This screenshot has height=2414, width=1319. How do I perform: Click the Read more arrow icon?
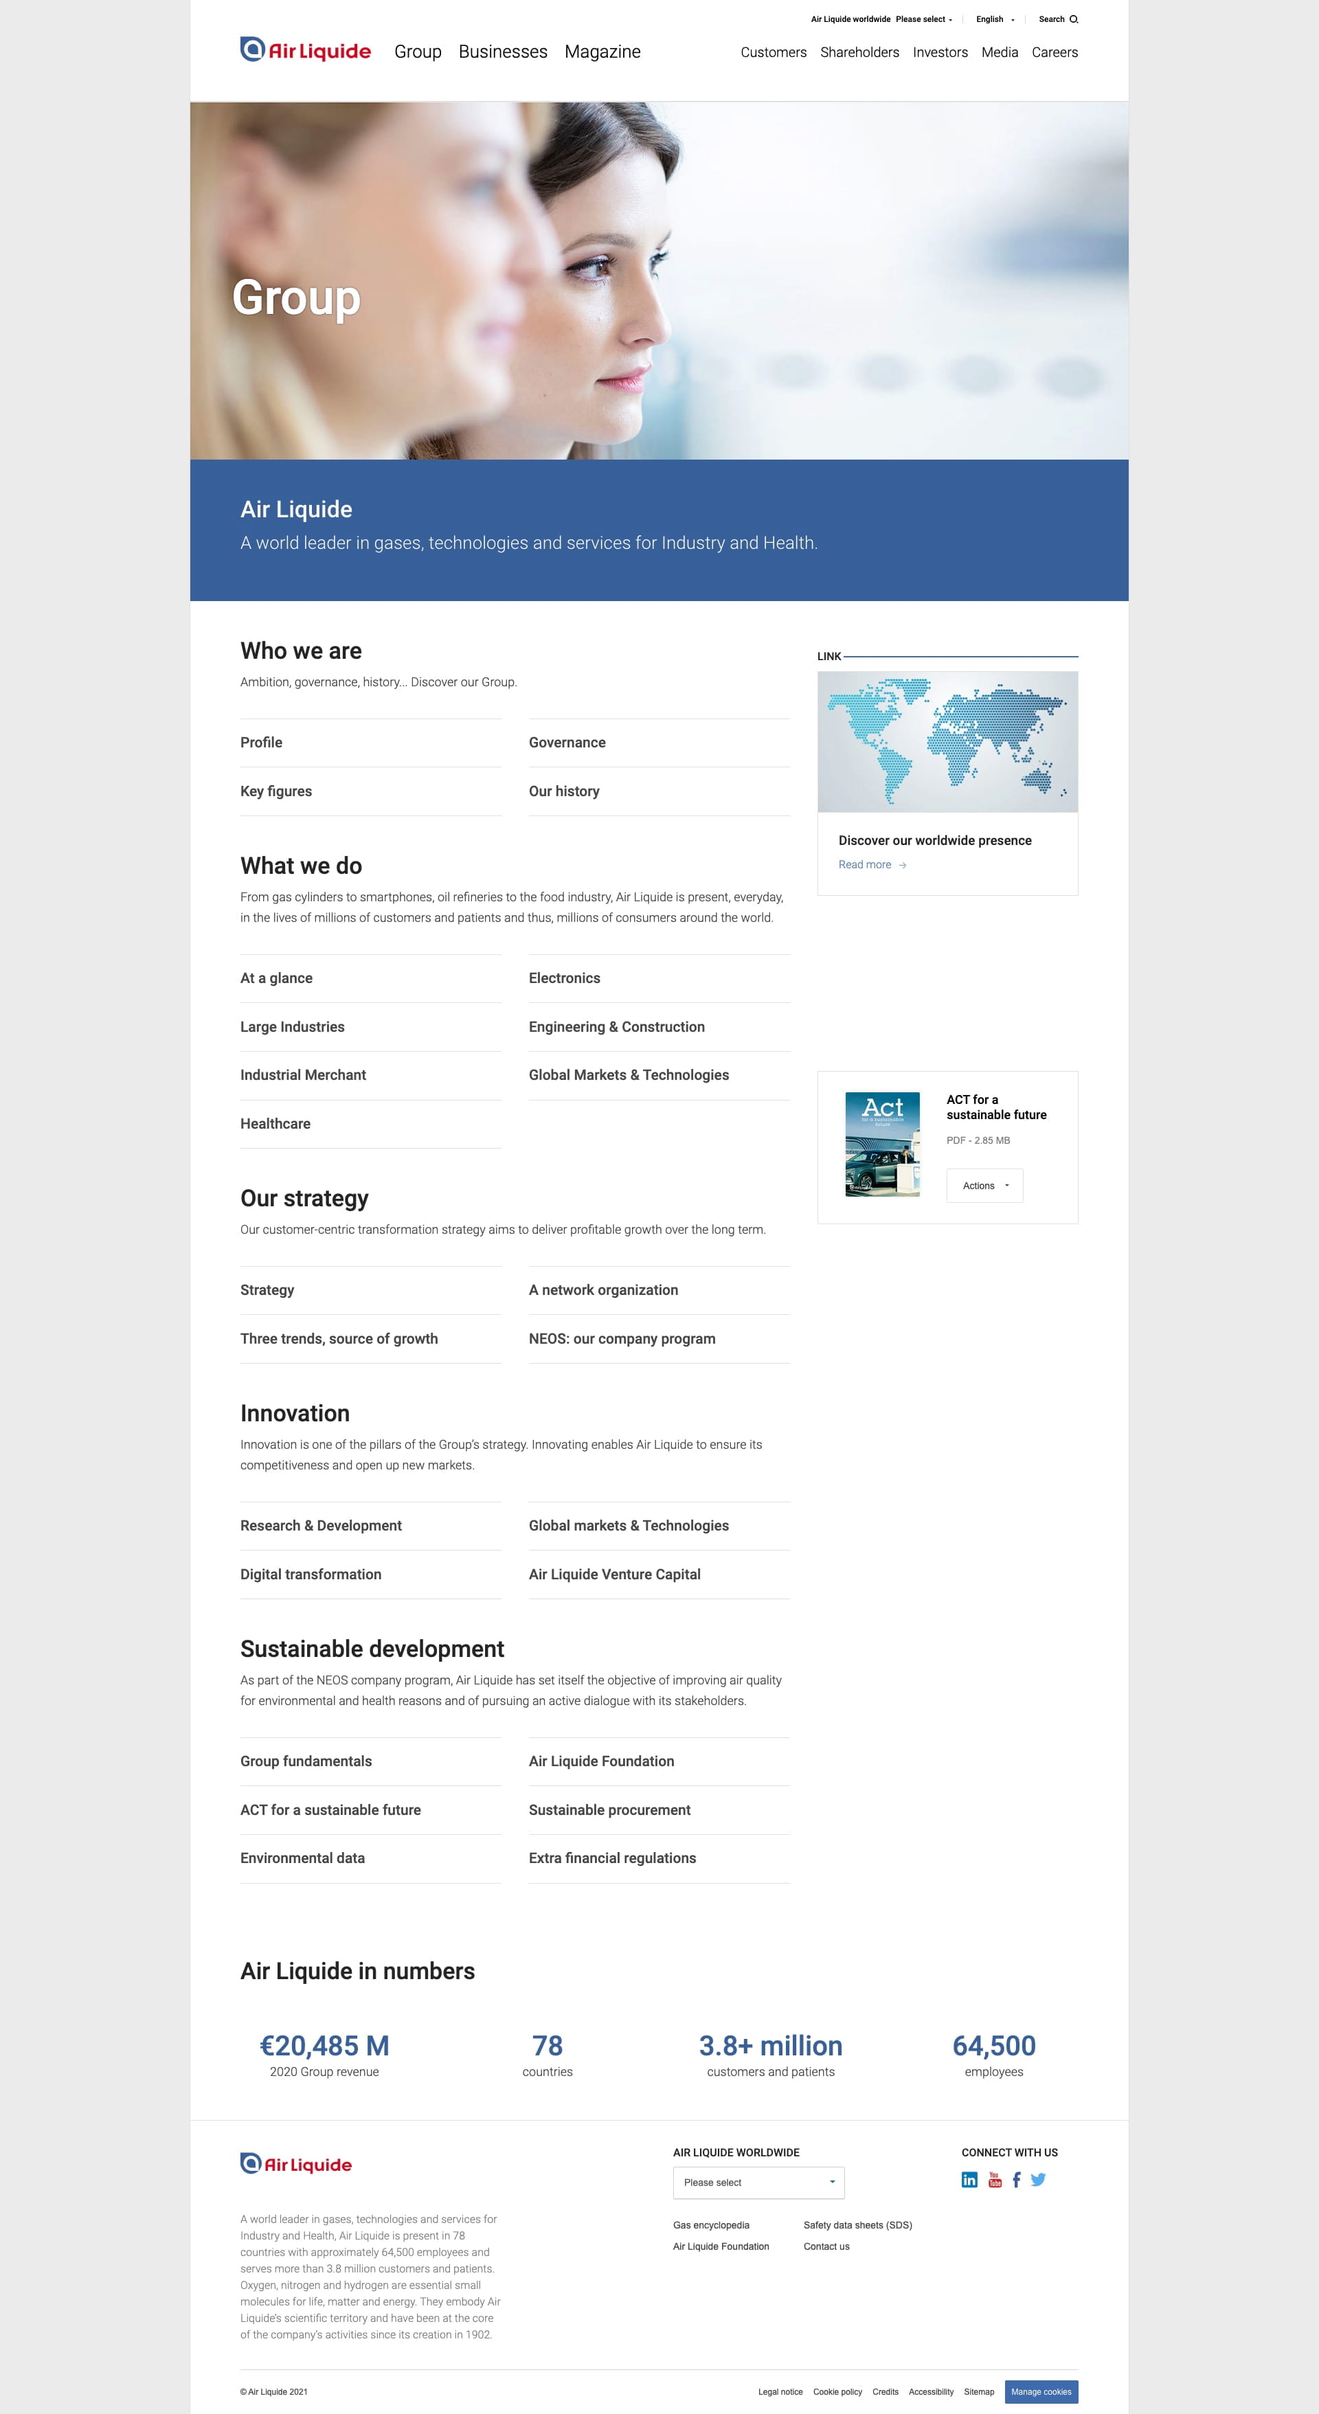[x=903, y=865]
